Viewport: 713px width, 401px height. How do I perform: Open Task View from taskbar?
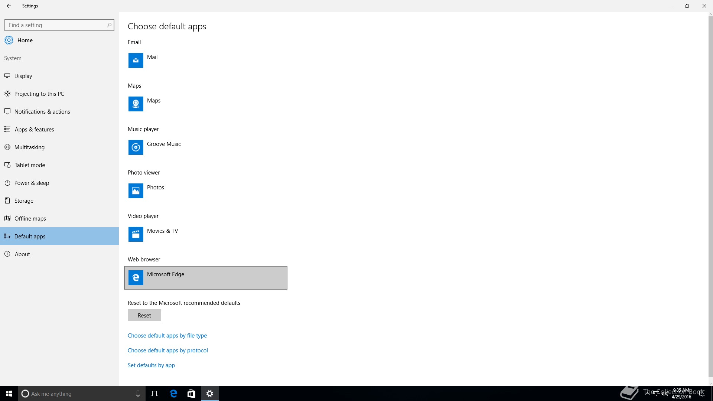[x=154, y=394]
